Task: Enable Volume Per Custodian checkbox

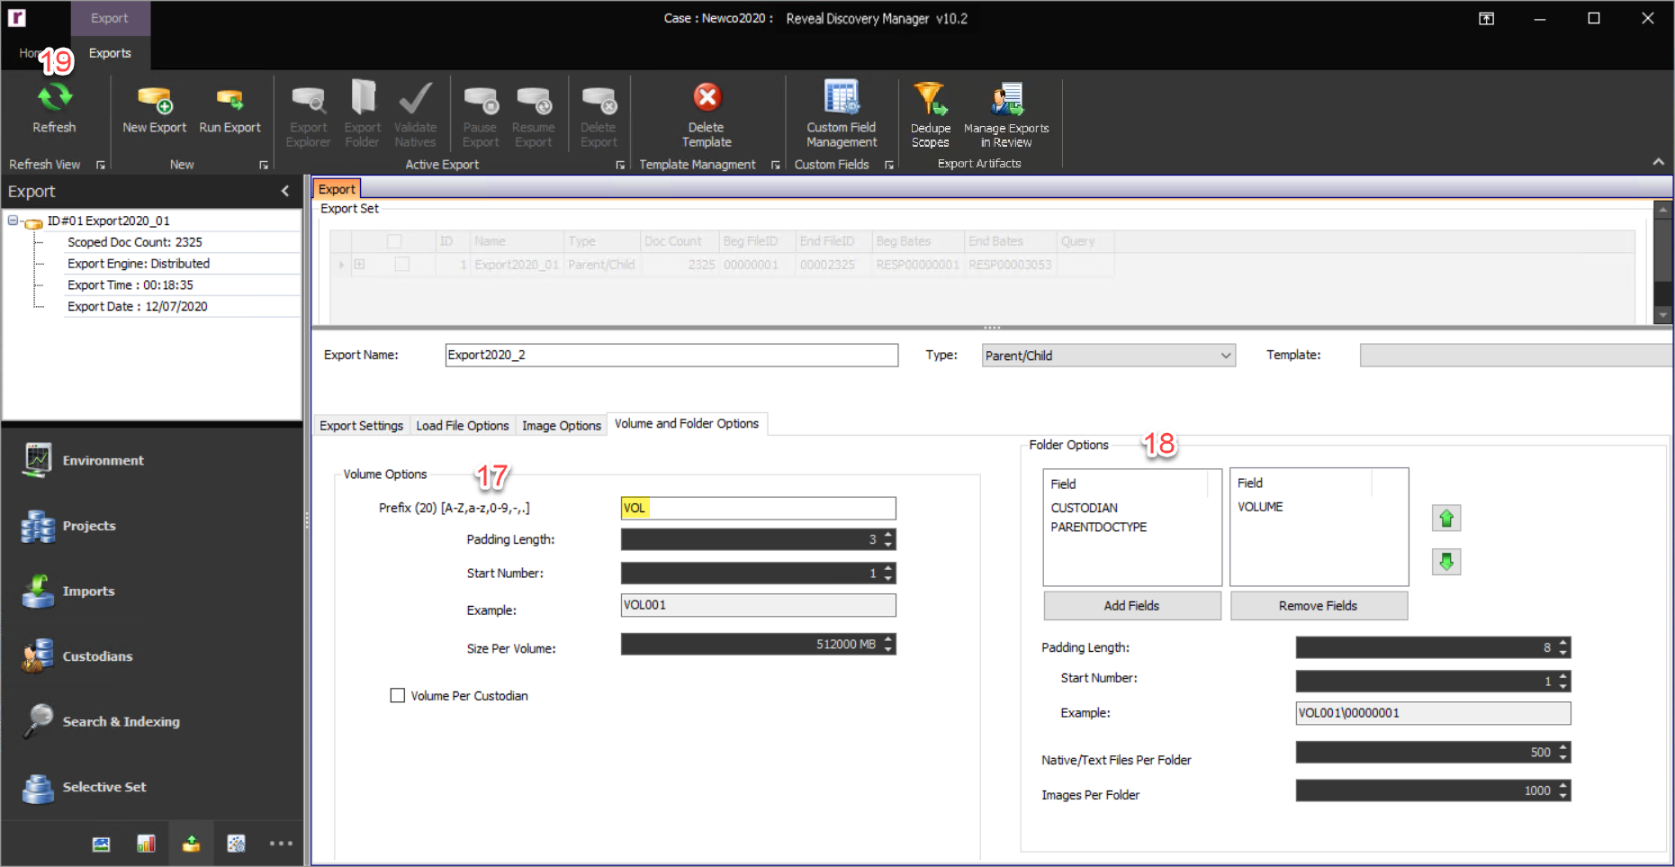Action: pyautogui.click(x=397, y=695)
